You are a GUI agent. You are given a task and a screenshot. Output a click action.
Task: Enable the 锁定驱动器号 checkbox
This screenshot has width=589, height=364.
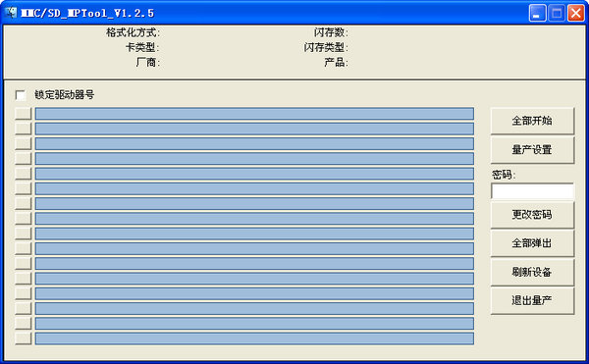(x=21, y=95)
